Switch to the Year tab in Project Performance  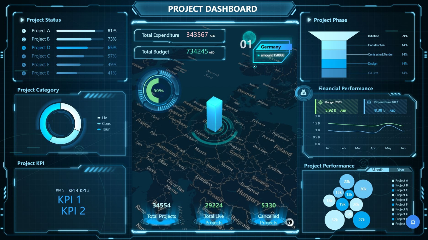point(400,170)
